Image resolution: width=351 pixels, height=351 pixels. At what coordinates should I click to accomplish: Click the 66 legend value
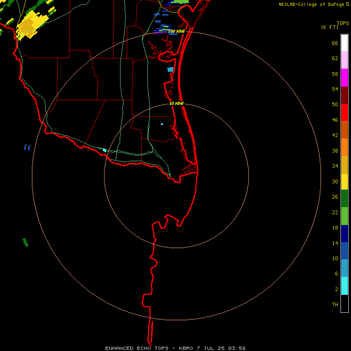(x=335, y=43)
